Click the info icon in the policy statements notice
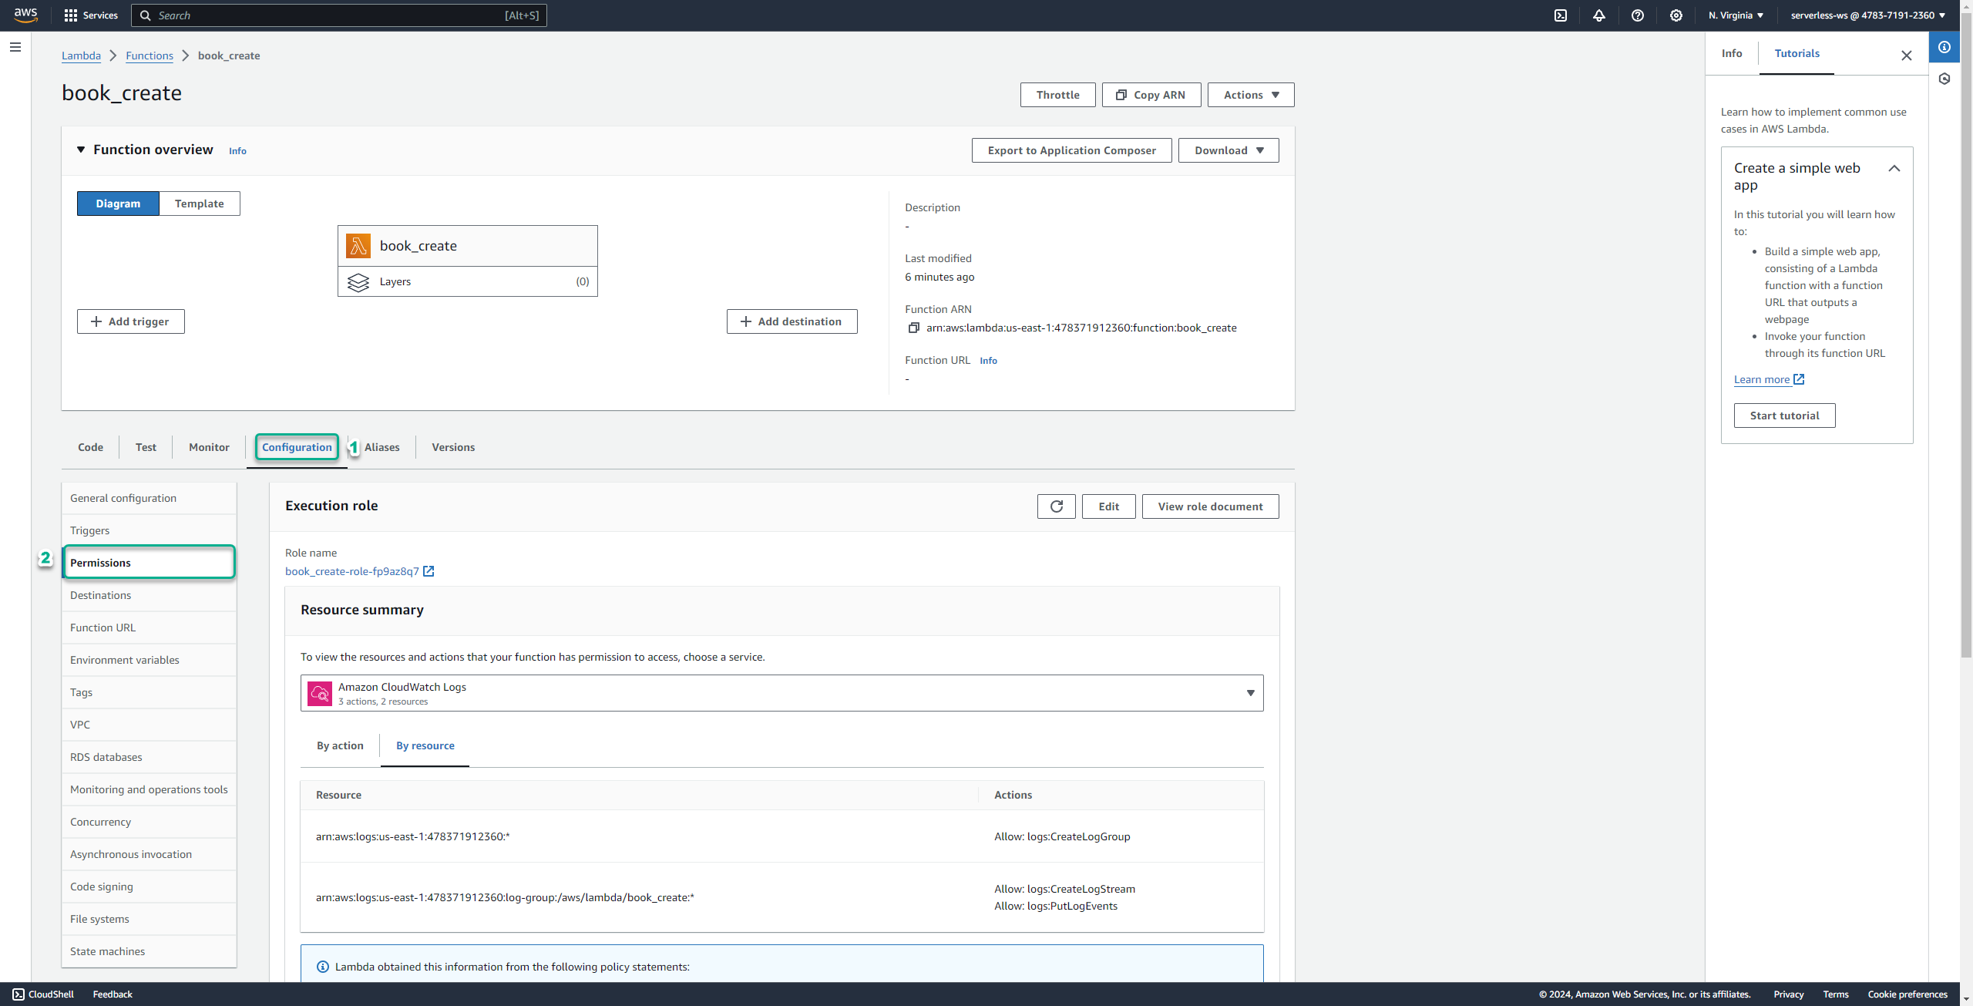 pyautogui.click(x=323, y=967)
